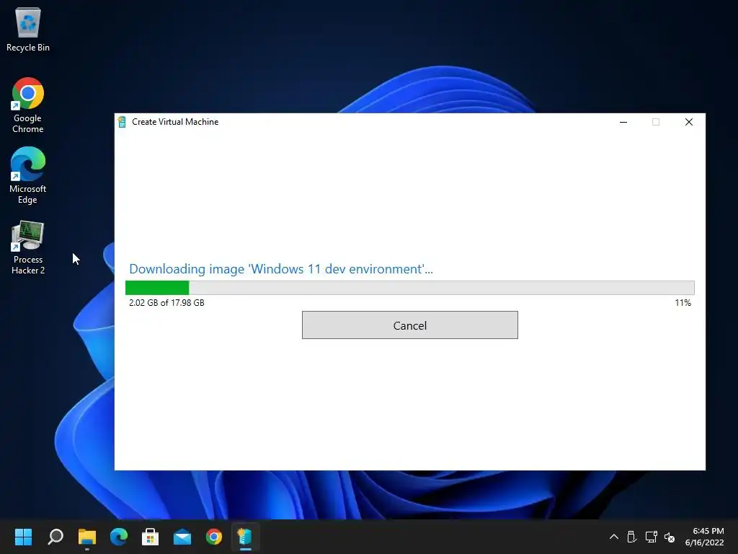Click the 'Downloading image' status heading
This screenshot has height=554, width=738.
[x=281, y=269]
